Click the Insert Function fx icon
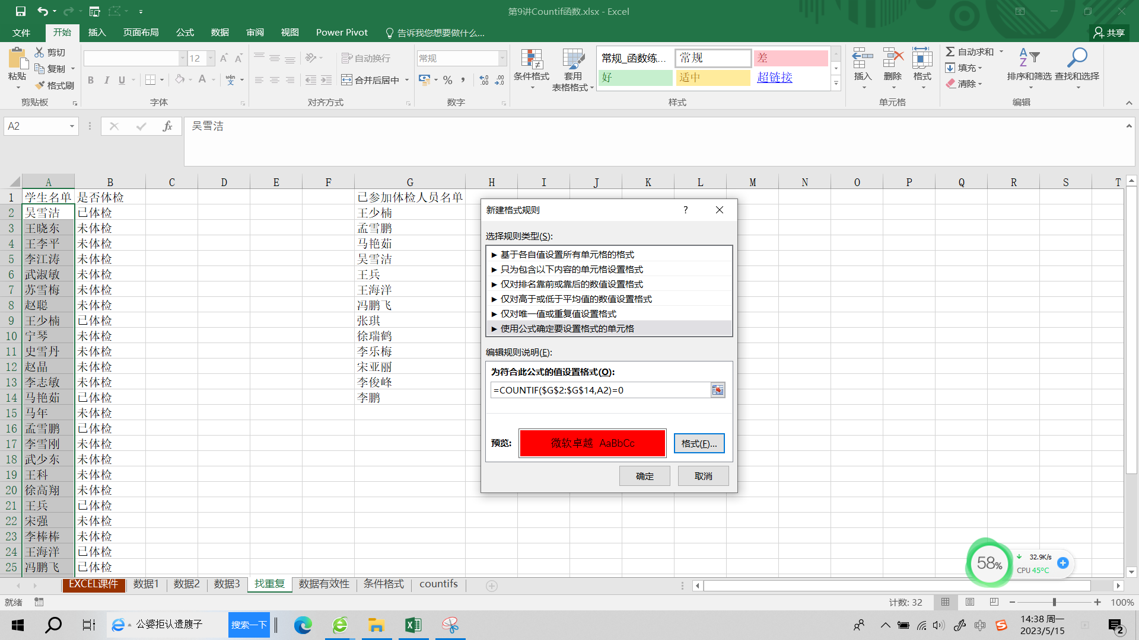This screenshot has height=640, width=1139. coord(167,126)
